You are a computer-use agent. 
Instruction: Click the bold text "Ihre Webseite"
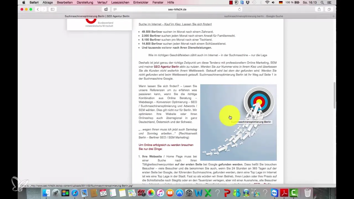click(152, 156)
